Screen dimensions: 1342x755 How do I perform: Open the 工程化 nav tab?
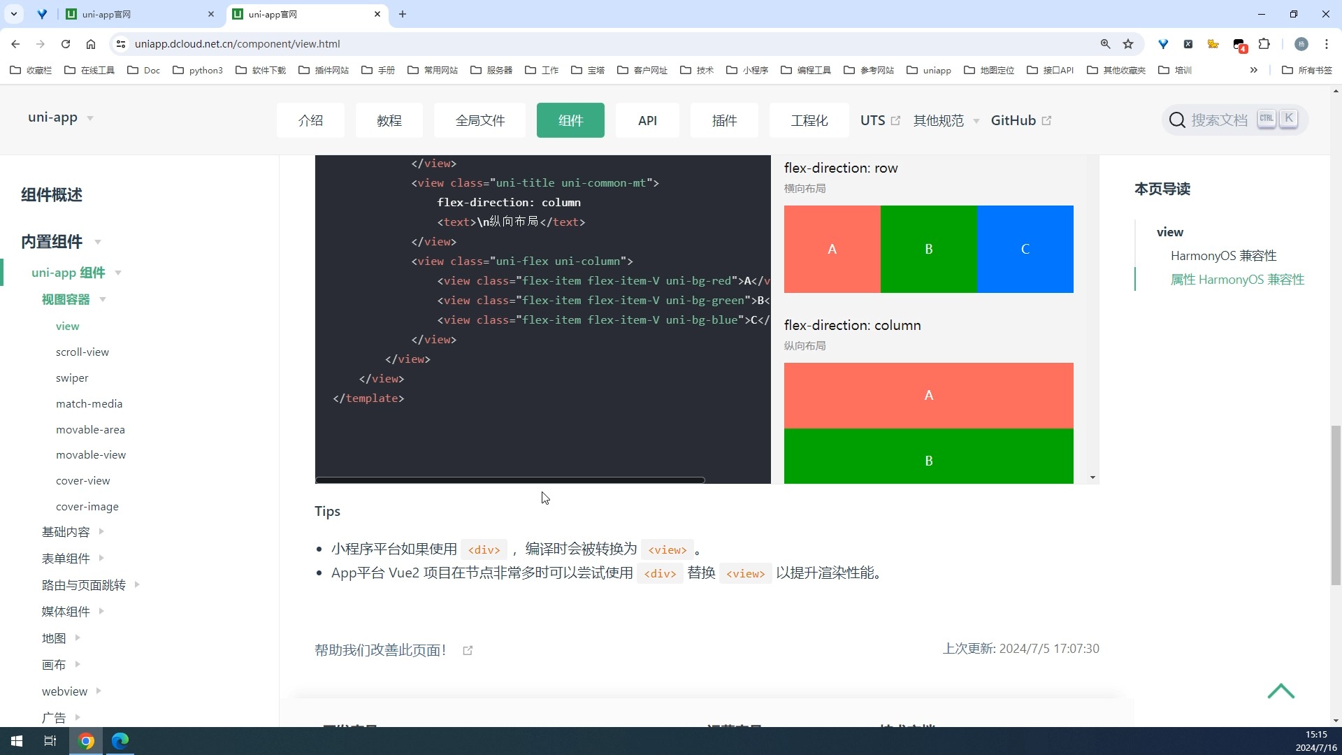(809, 120)
